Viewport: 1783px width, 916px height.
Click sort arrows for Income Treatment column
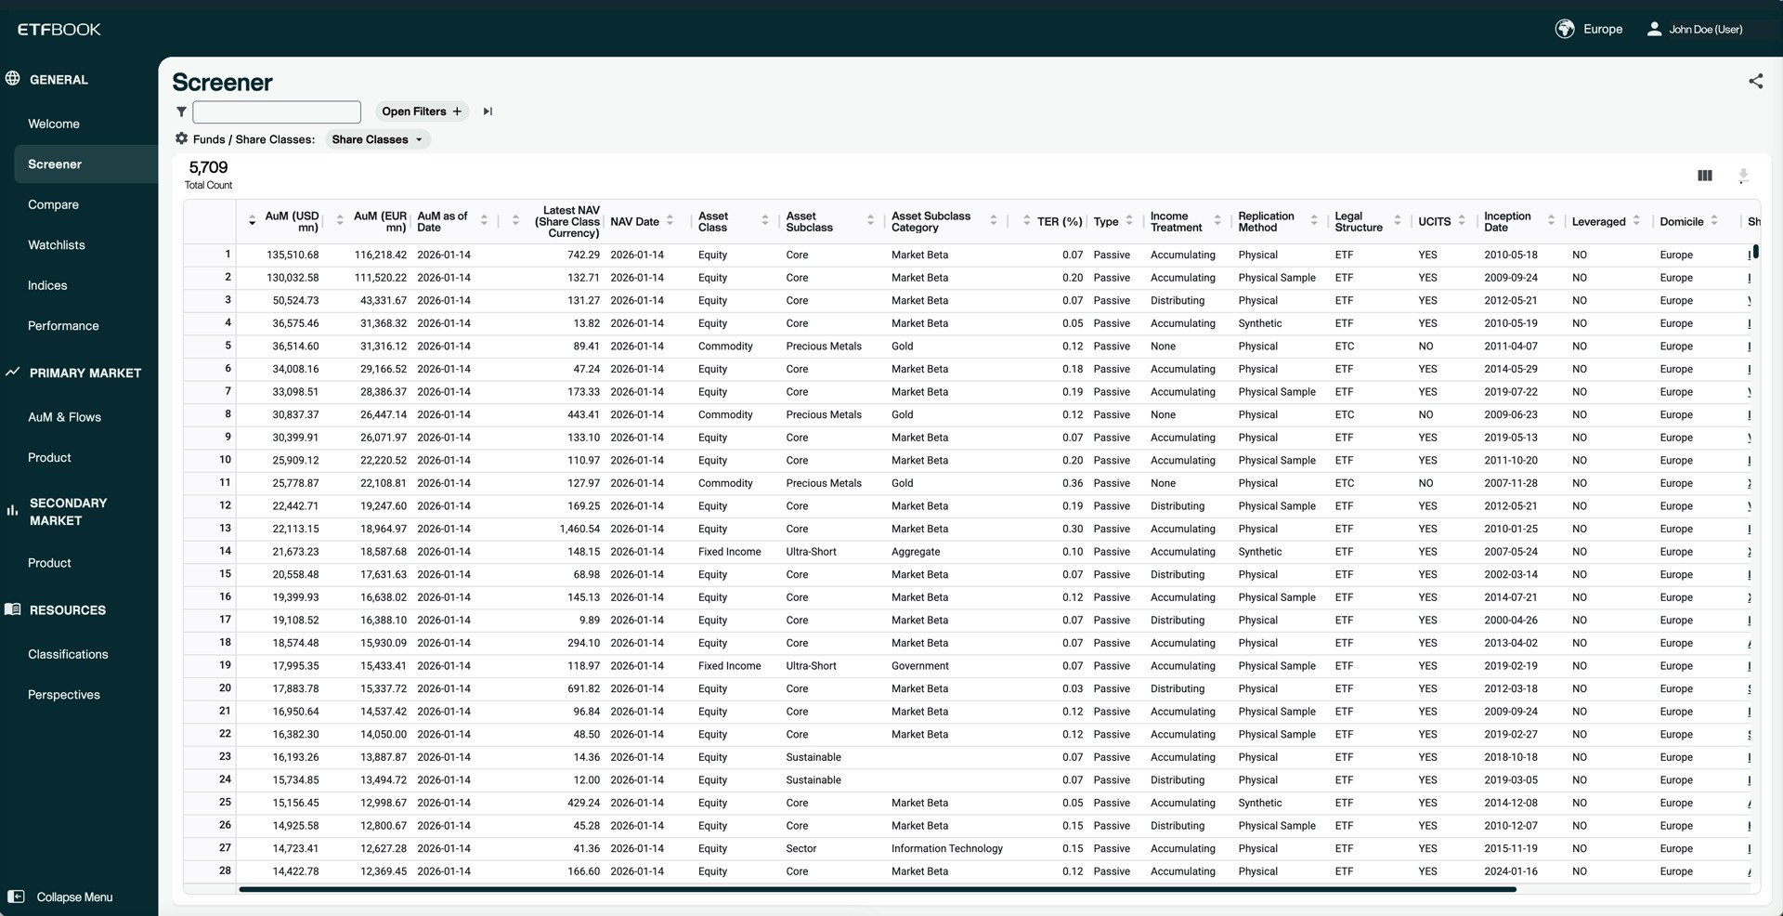pyautogui.click(x=1217, y=221)
